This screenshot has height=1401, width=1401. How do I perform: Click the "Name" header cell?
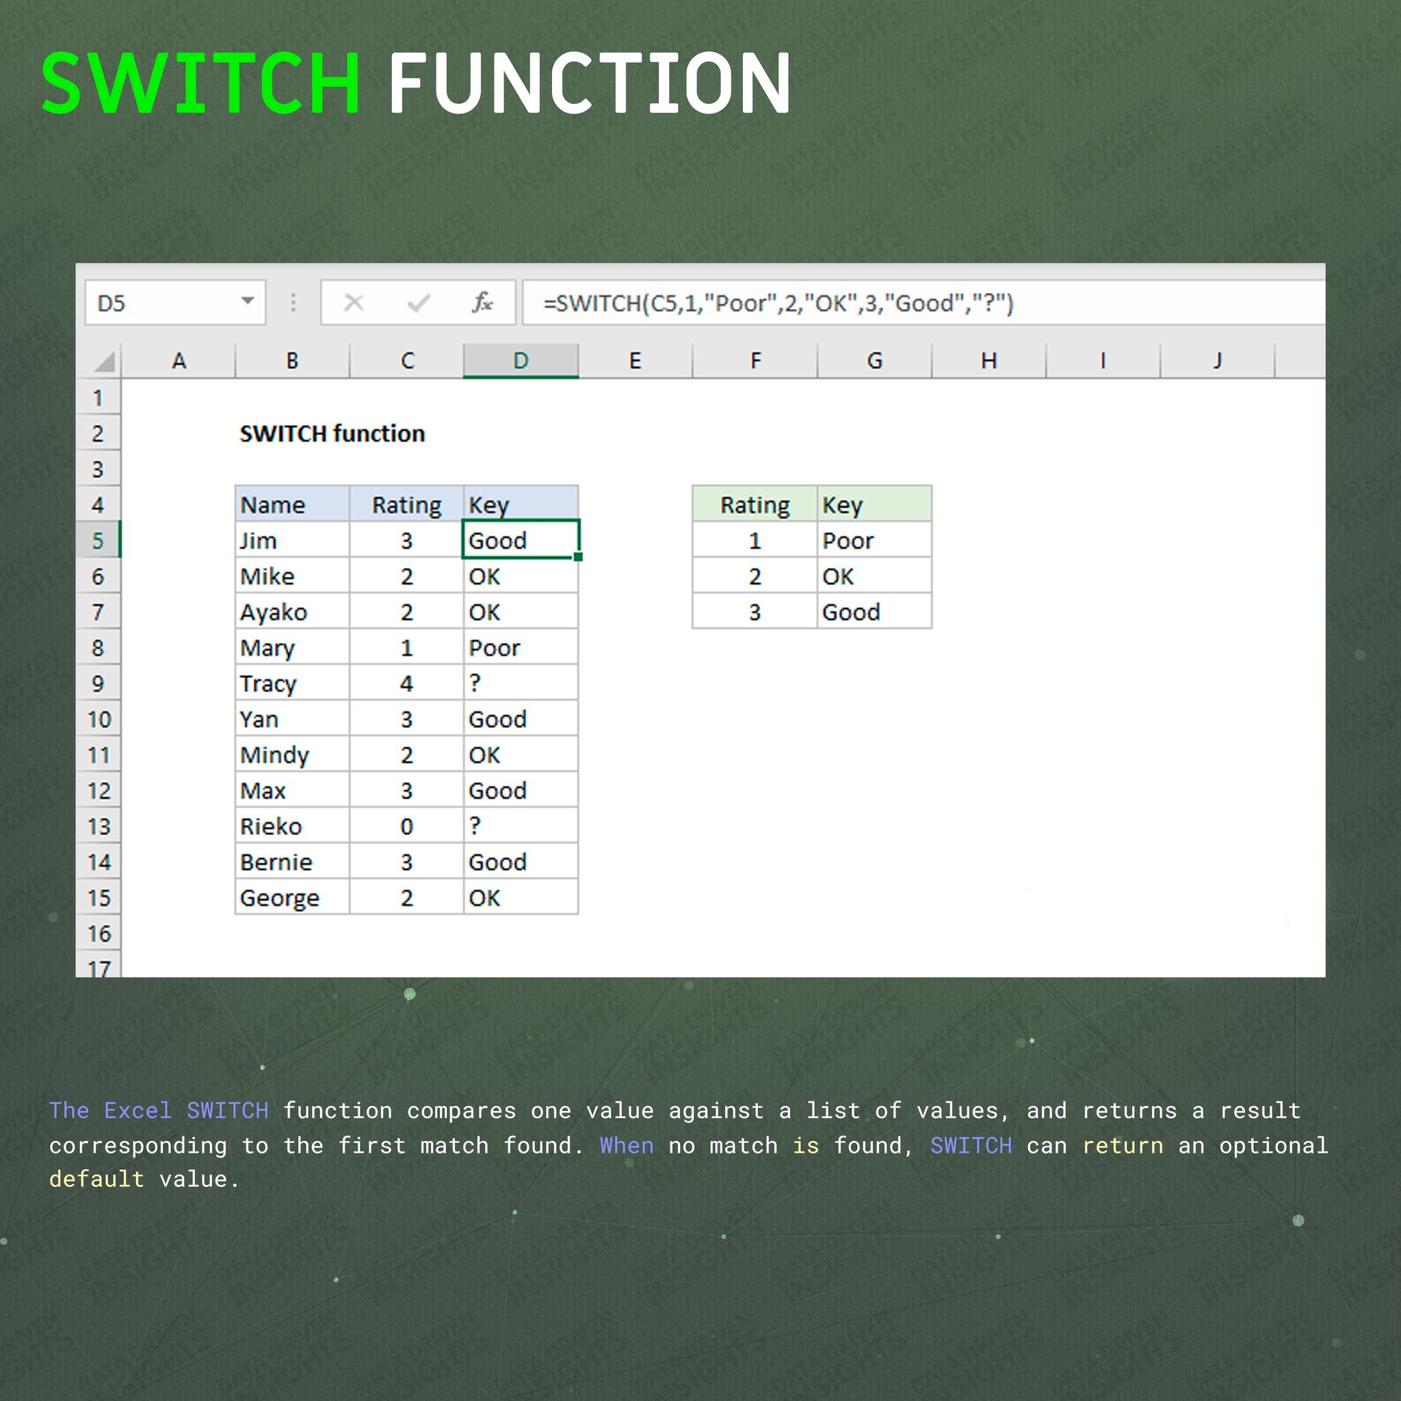coord(292,505)
